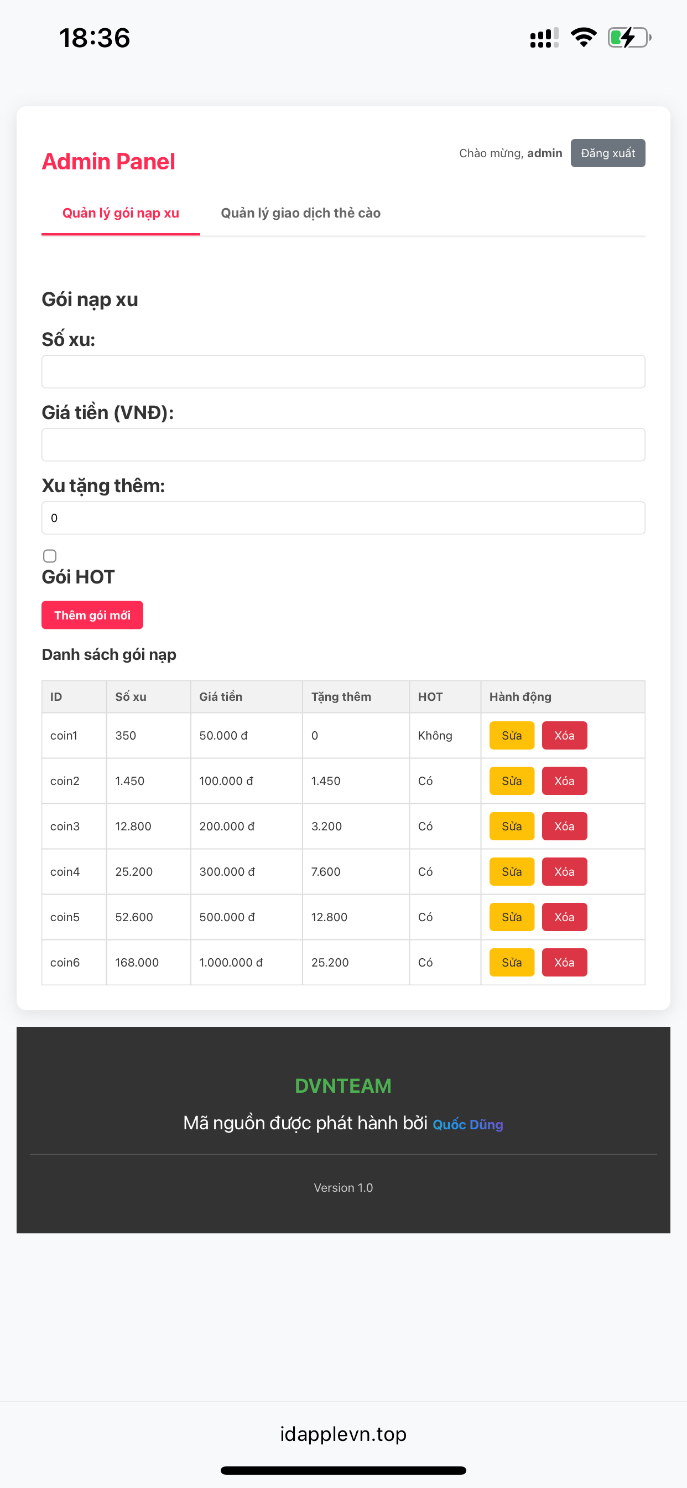
Task: Tap the Wi-Fi status icon
Action: (583, 38)
